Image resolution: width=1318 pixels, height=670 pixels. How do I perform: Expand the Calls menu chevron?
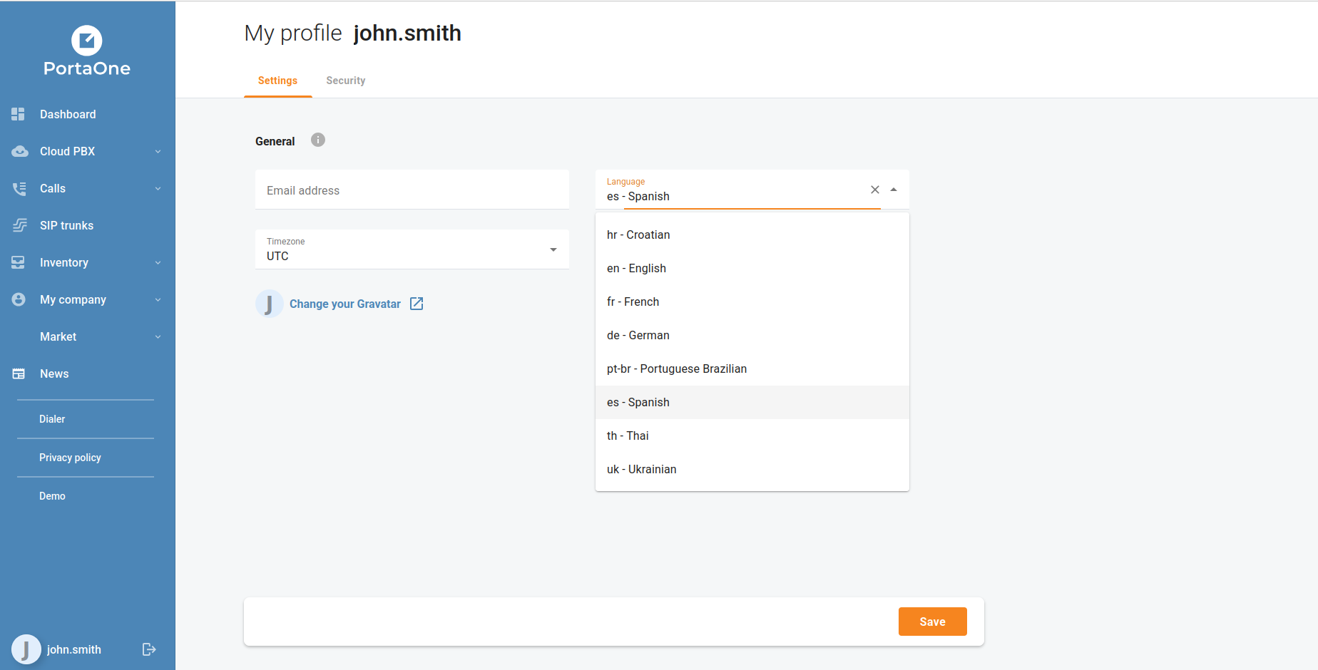coord(158,188)
